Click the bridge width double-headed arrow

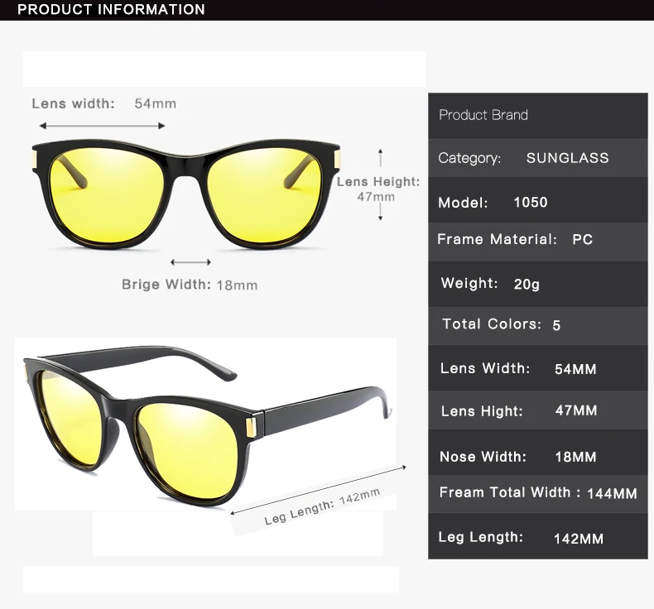(x=190, y=261)
